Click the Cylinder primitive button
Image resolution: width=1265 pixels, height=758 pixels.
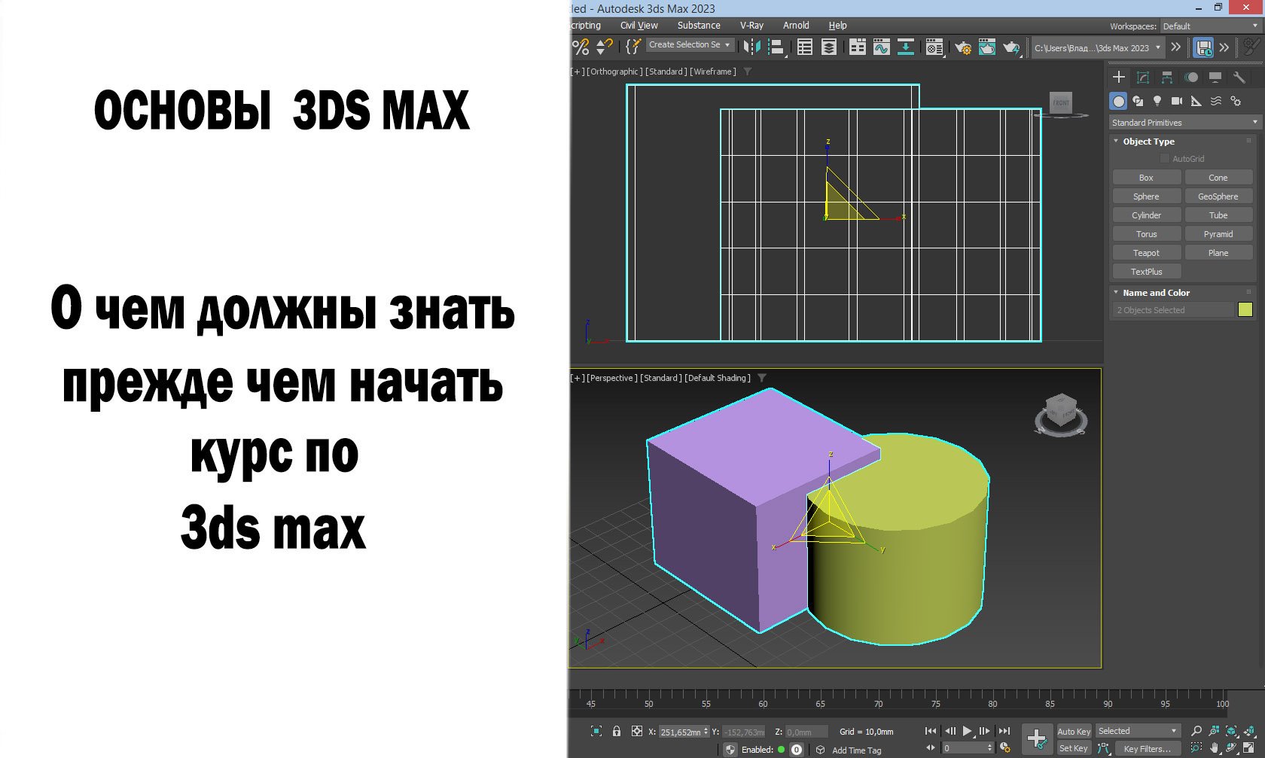[1146, 215]
